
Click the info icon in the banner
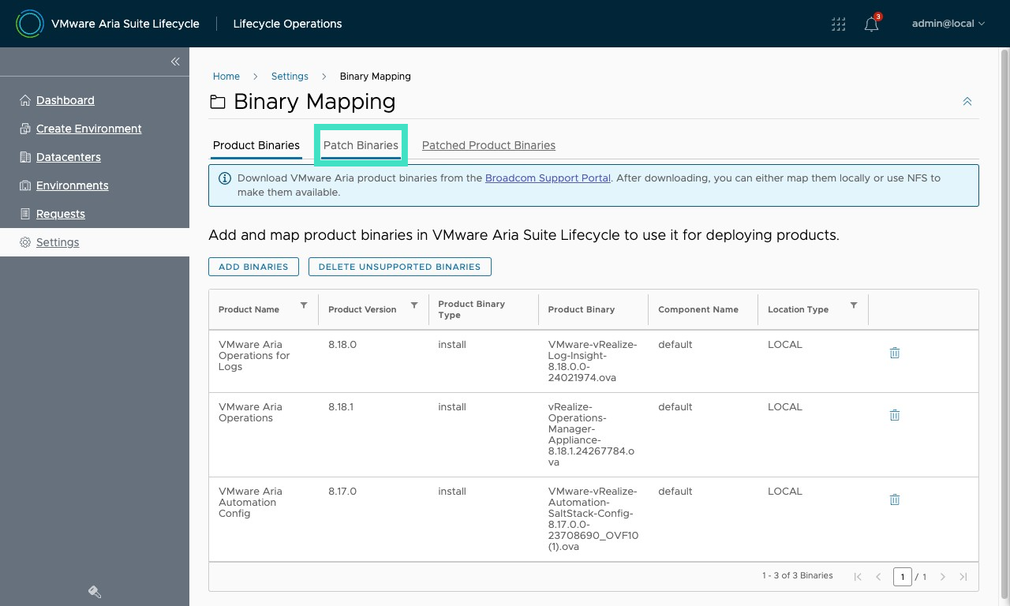225,178
